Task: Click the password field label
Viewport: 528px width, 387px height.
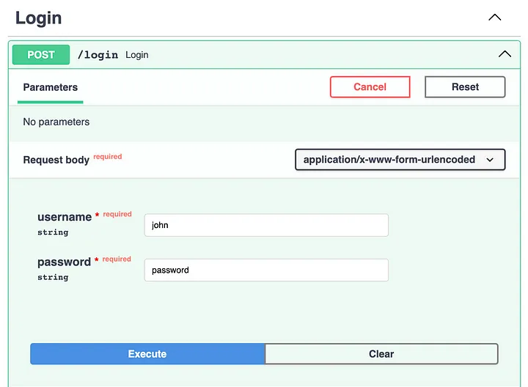Action: point(64,262)
